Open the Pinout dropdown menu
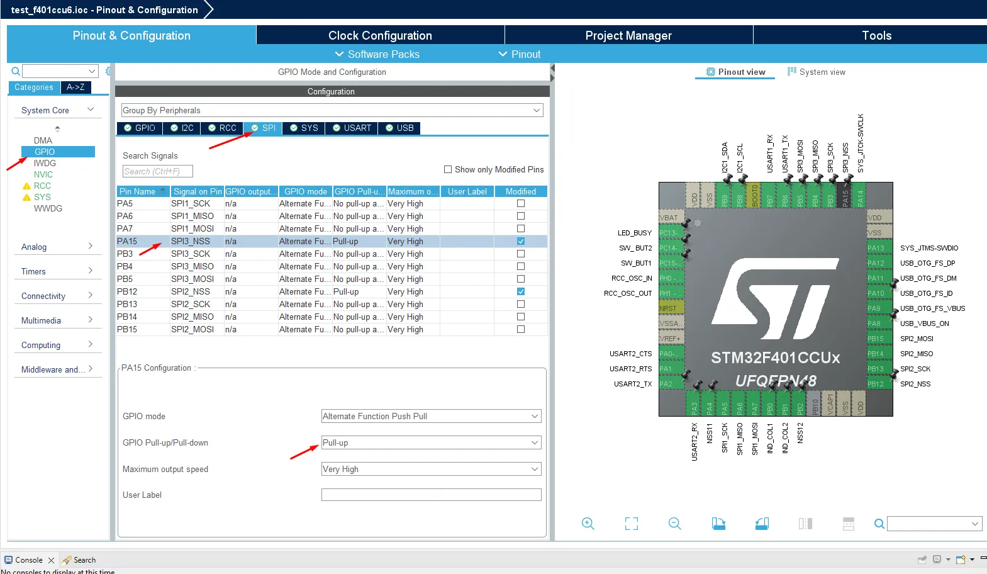Screen dimensions: 987x574 tap(520, 54)
